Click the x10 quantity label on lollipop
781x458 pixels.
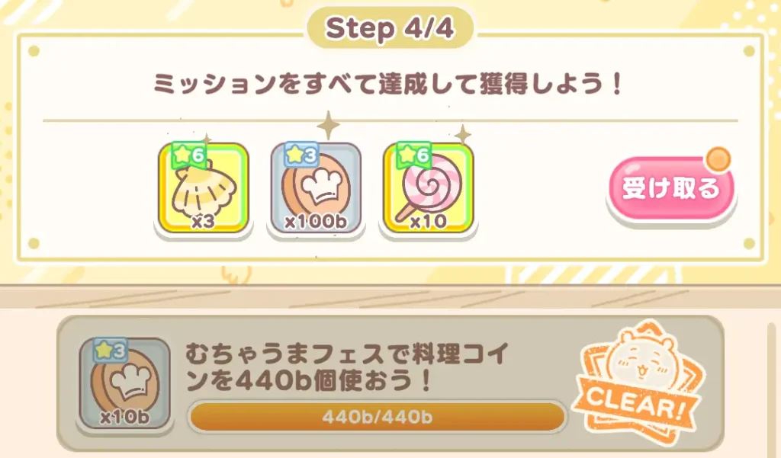pos(429,222)
